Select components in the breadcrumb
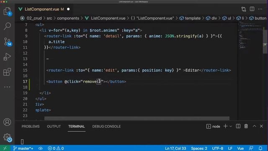The width and height of the screenshot is (268, 151). click(68, 18)
